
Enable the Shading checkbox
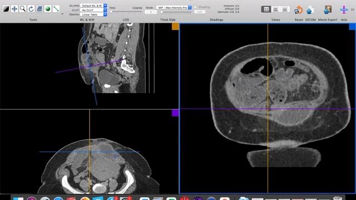[x=195, y=7]
